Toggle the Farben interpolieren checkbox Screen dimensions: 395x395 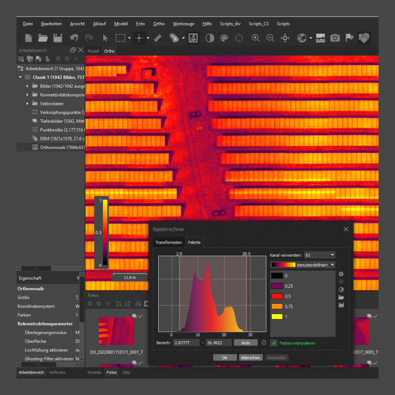(x=274, y=343)
